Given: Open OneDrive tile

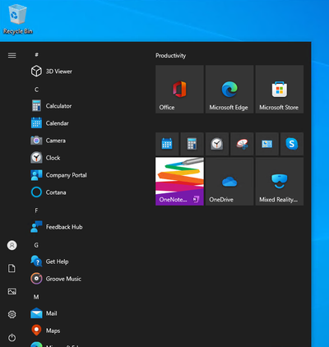Looking at the screenshot, I should click(229, 181).
